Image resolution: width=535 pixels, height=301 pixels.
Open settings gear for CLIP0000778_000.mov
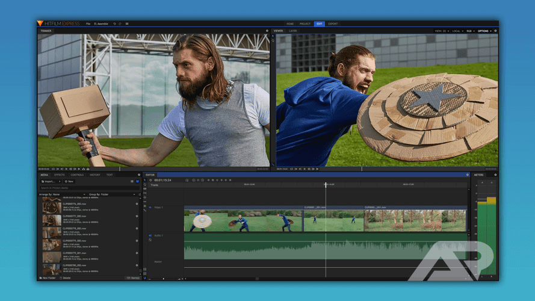137,228
